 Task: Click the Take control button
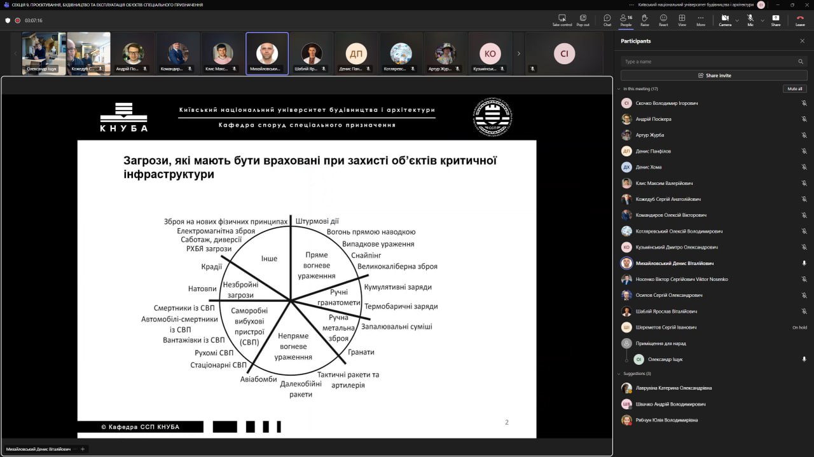coord(562,20)
